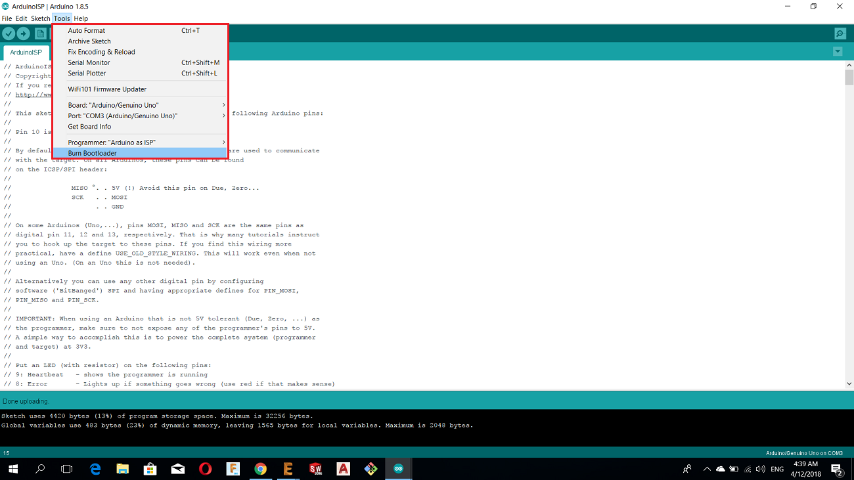Screen dimensions: 854x480
Task: Click the 'Sketch uses 4420 bytes' console line
Action: pos(157,416)
